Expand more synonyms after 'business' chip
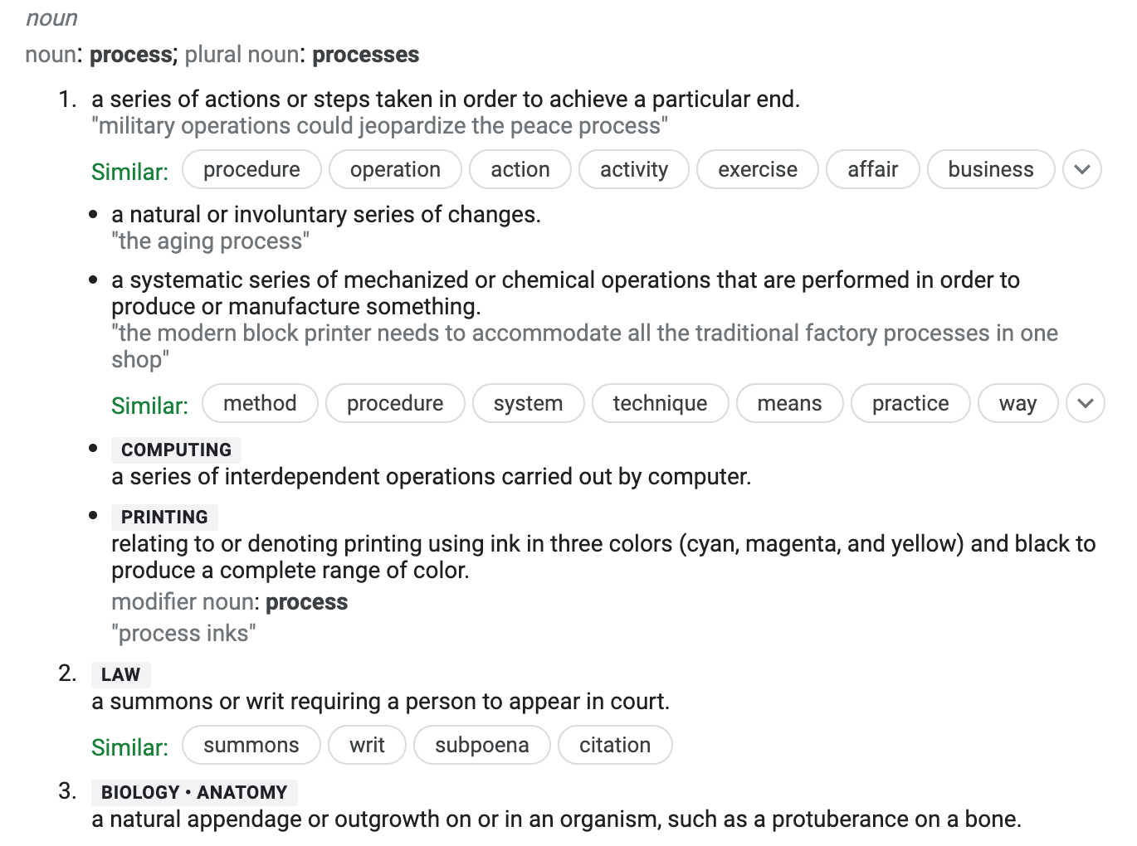The height and width of the screenshot is (846, 1137). (x=1082, y=169)
